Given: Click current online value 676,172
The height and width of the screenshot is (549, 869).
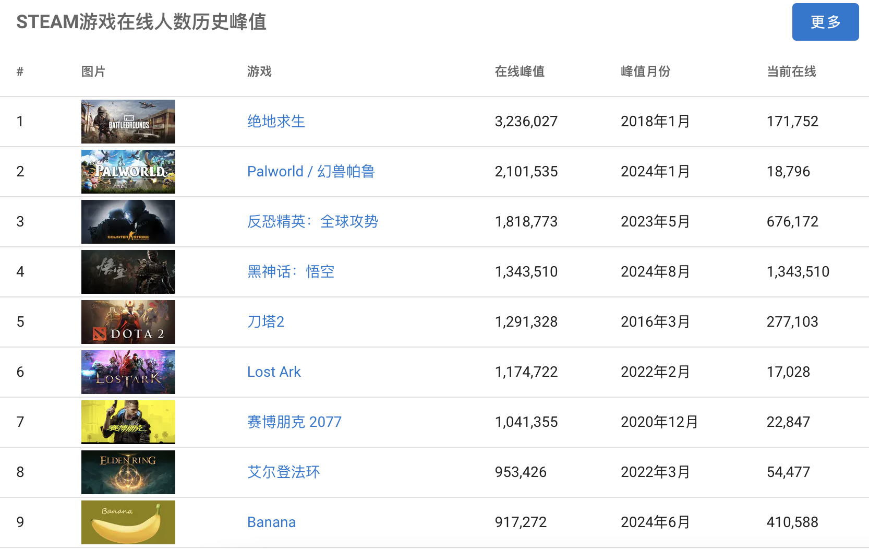Looking at the screenshot, I should pyautogui.click(x=792, y=221).
